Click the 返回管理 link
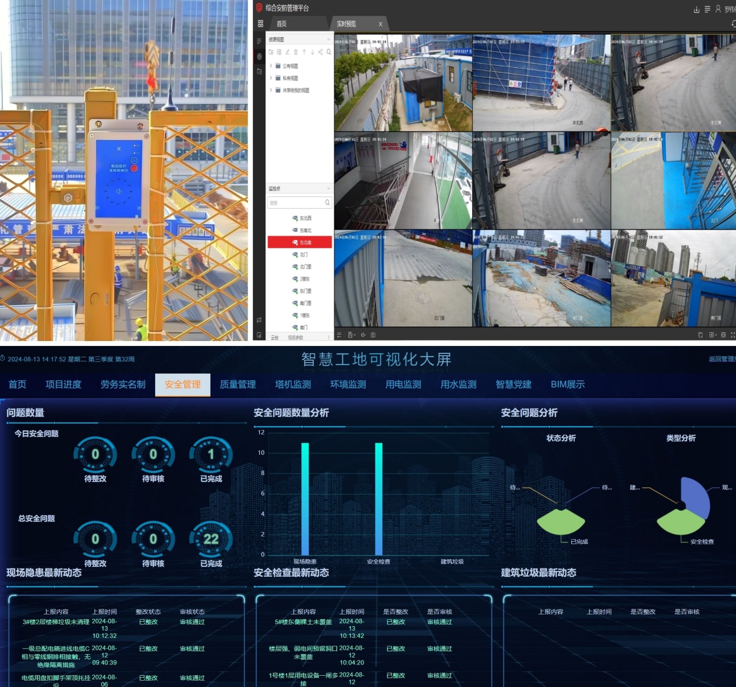 pyautogui.click(x=721, y=359)
